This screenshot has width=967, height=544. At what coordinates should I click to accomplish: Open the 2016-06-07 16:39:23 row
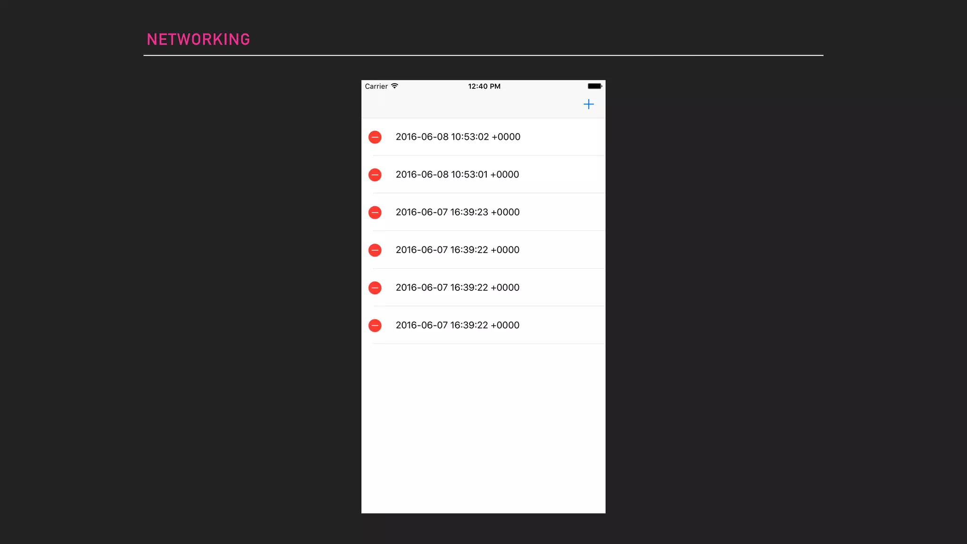coord(457,212)
